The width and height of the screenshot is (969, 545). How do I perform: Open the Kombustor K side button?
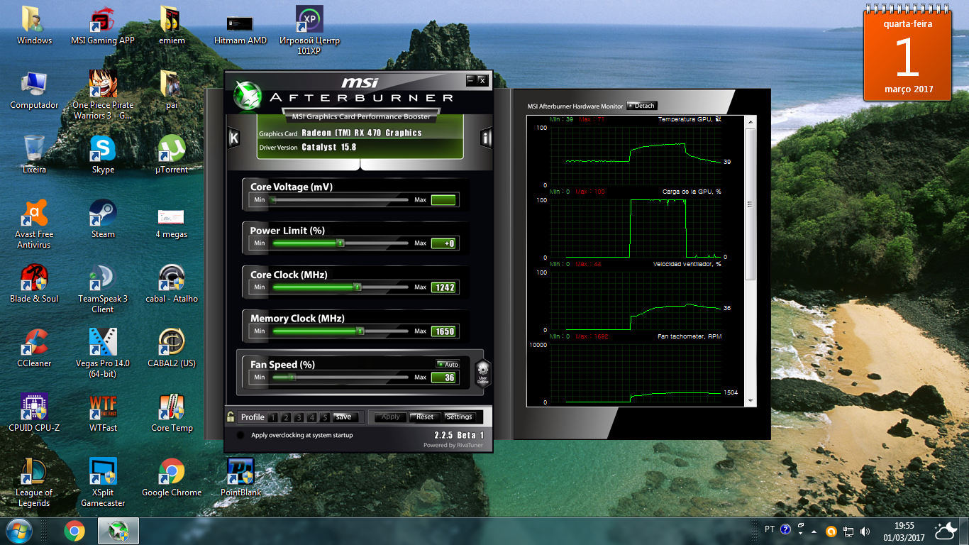(233, 138)
